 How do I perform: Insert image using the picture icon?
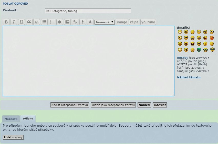67,22
